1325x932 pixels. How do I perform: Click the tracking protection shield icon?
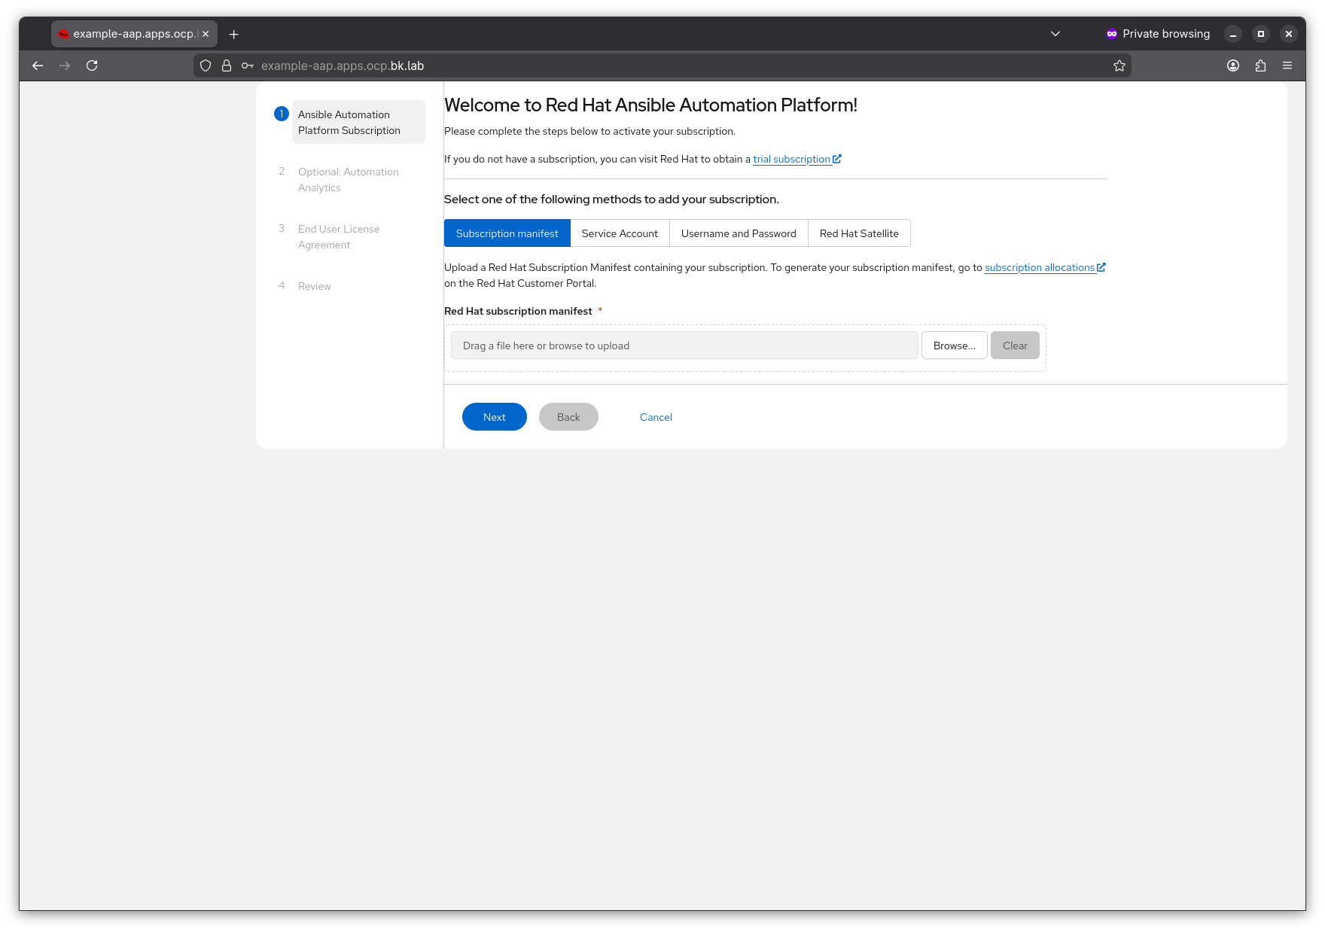(x=206, y=65)
